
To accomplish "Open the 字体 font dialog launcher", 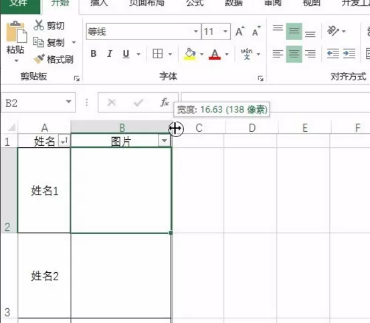I will coord(260,78).
